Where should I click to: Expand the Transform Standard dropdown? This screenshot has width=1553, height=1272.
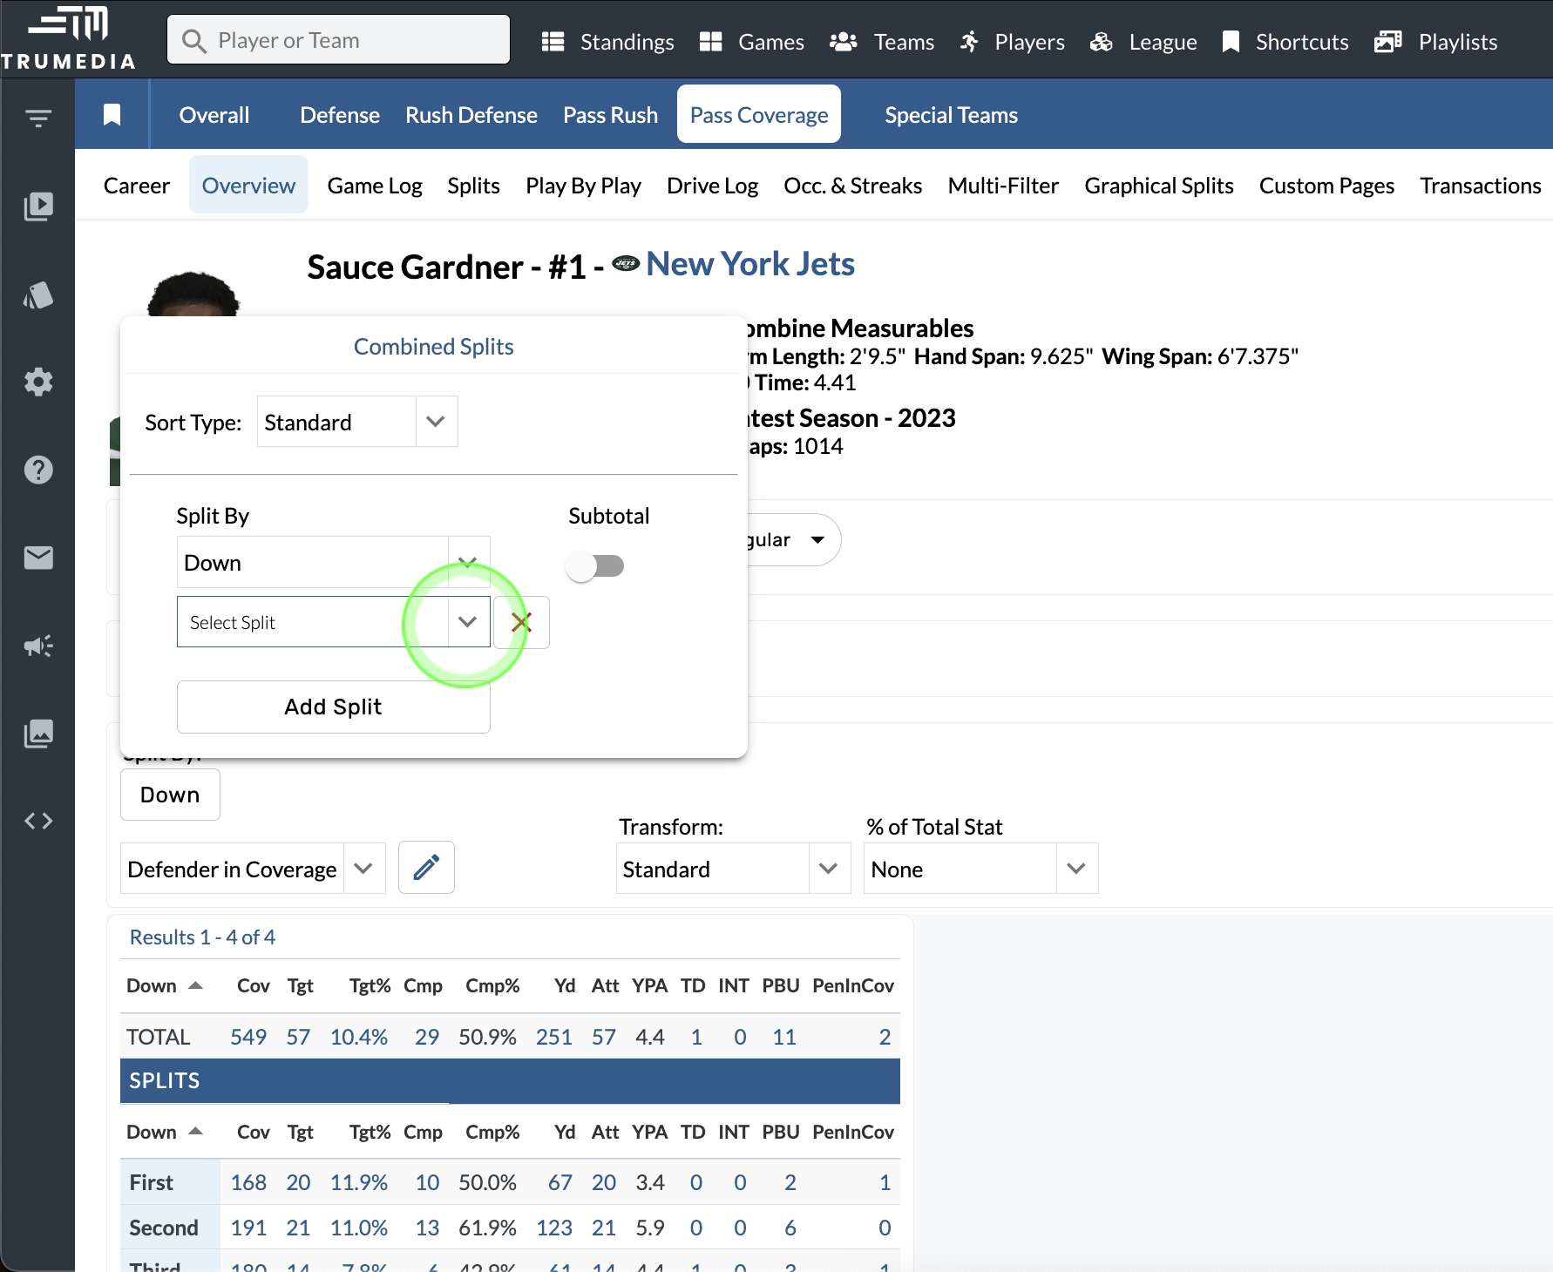tap(828, 869)
